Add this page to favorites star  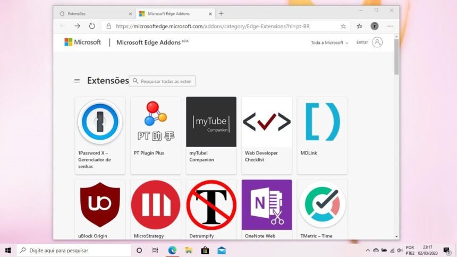343,26
